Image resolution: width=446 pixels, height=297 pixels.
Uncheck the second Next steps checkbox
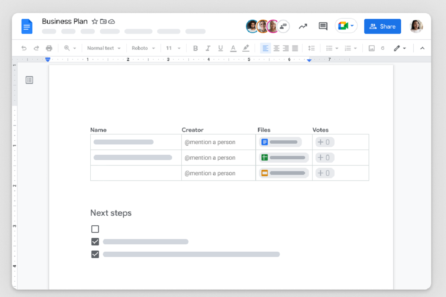coord(95,242)
